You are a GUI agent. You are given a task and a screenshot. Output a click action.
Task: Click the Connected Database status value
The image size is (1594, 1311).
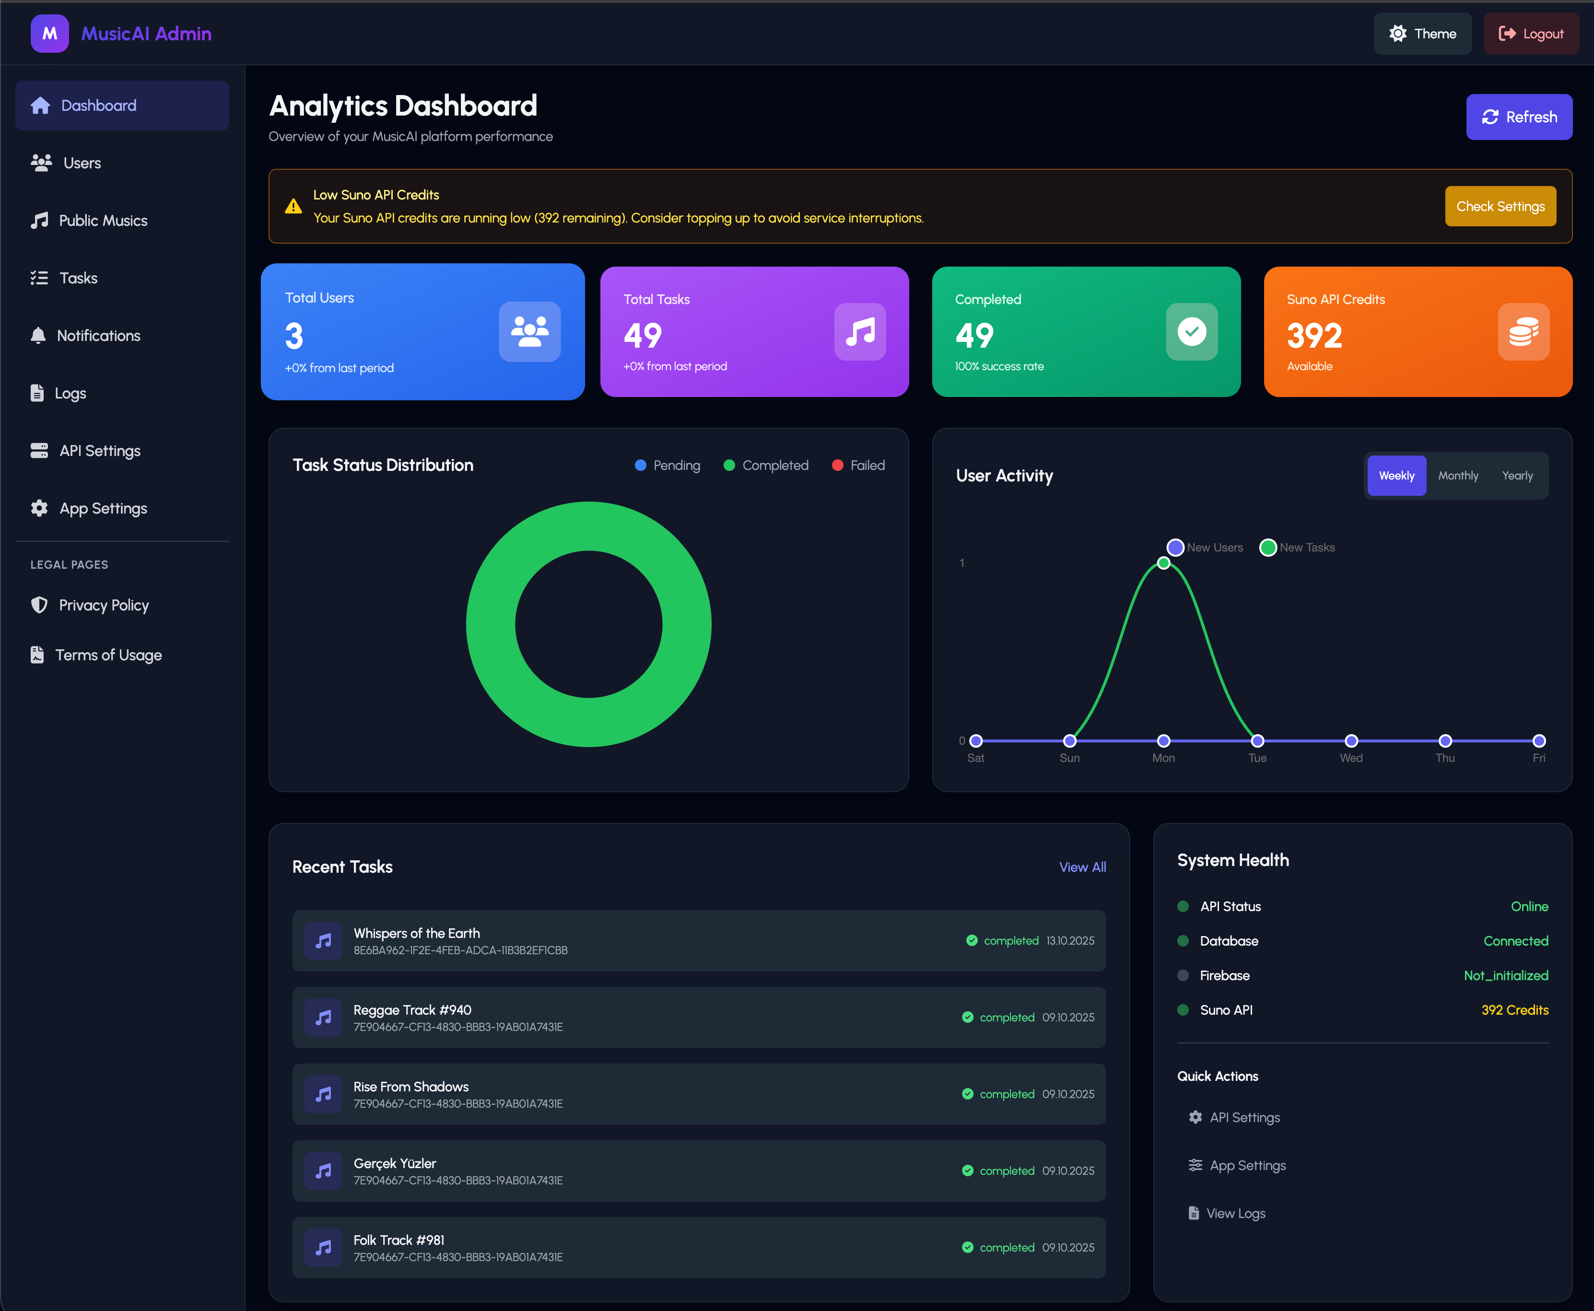click(1515, 941)
